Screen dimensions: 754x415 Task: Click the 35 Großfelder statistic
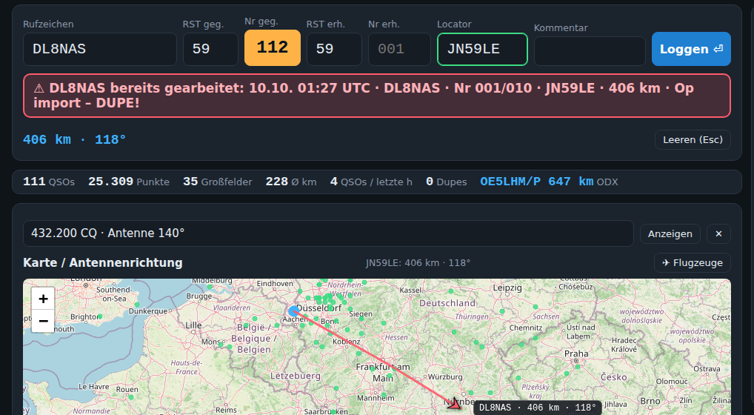click(x=217, y=182)
